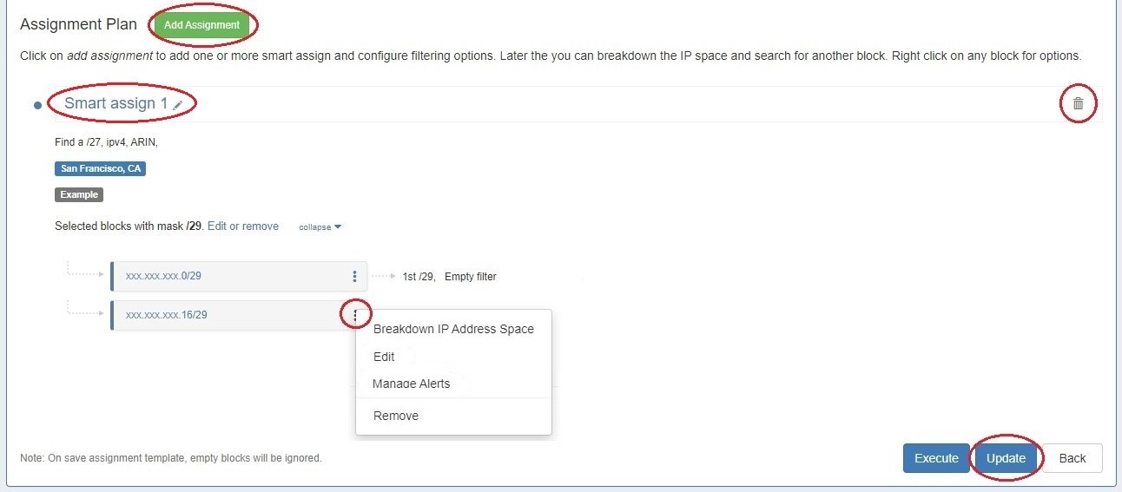Image resolution: width=1122 pixels, height=492 pixels.
Task: Click the gray Example tag
Action: tap(79, 195)
